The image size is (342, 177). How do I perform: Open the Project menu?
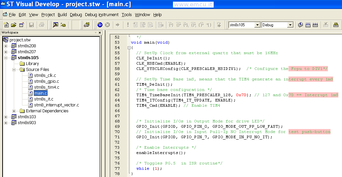click(x=48, y=15)
